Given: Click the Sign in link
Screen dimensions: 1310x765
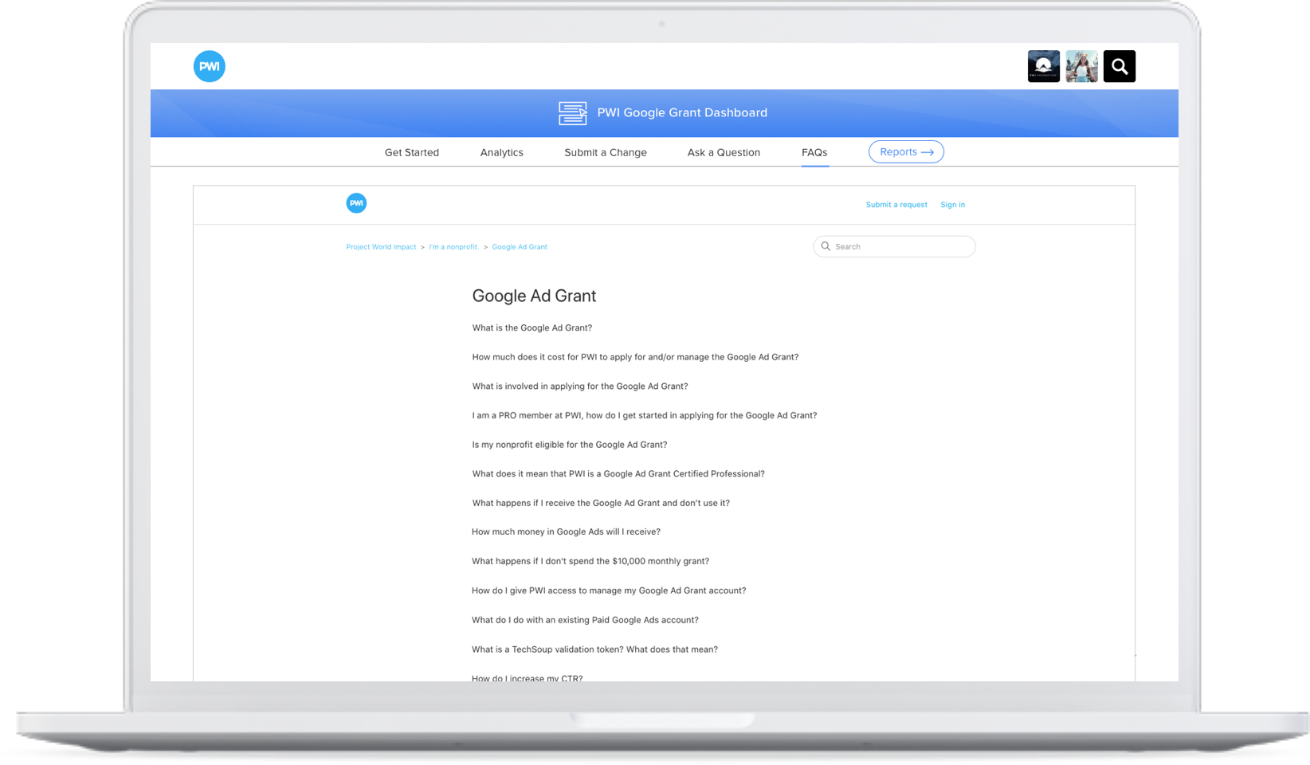Looking at the screenshot, I should pos(952,205).
